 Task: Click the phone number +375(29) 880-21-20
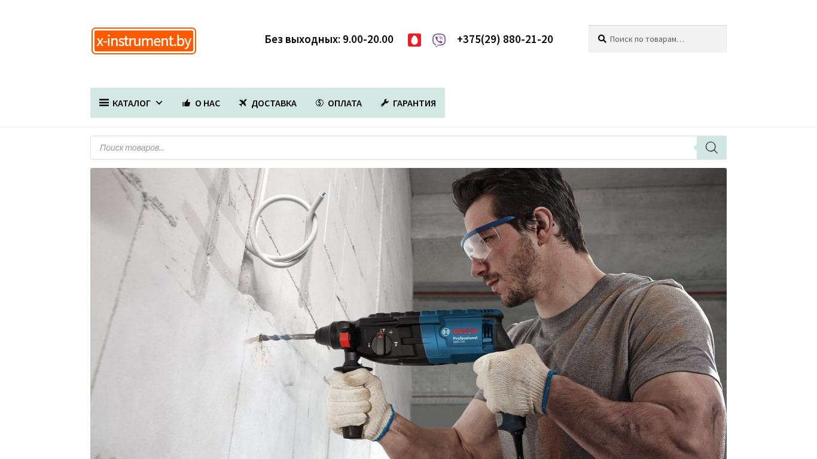click(x=505, y=39)
